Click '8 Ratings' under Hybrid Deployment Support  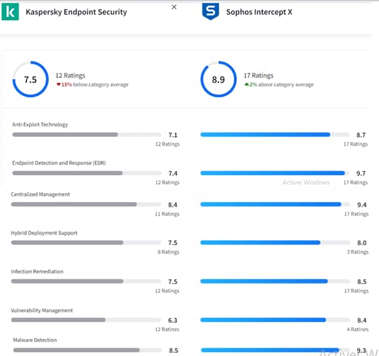[x=168, y=252]
